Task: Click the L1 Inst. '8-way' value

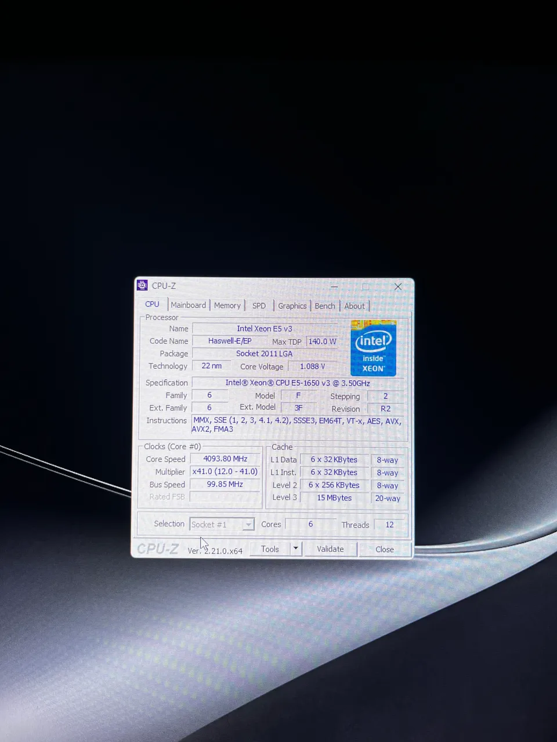Action: 388,473
